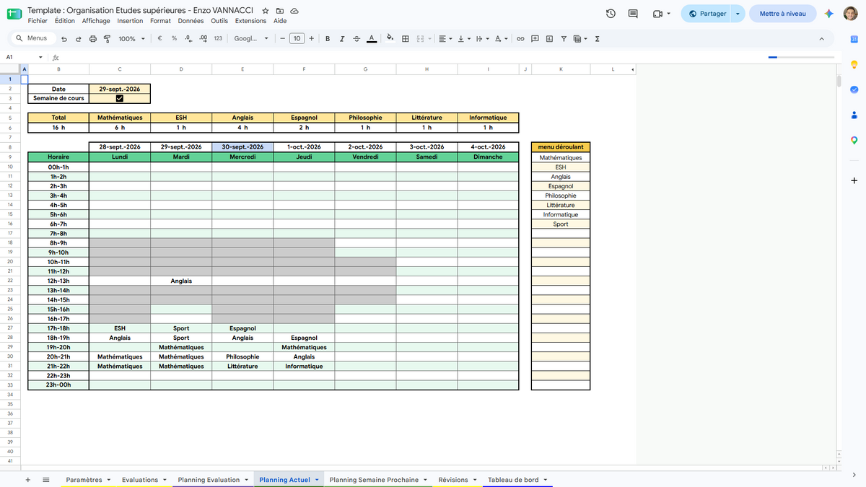Image resolution: width=866 pixels, height=487 pixels.
Task: Decrease the font size with minus
Action: pyautogui.click(x=282, y=38)
